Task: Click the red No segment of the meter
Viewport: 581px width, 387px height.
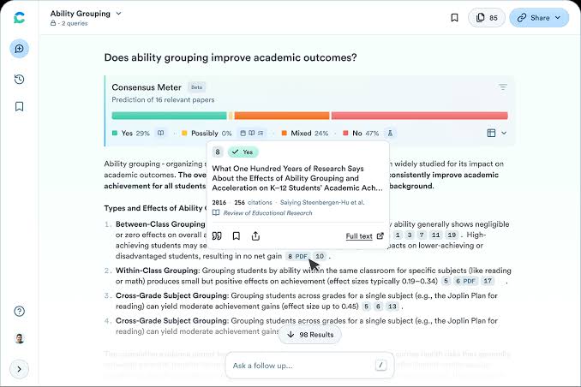Action: tap(419, 116)
